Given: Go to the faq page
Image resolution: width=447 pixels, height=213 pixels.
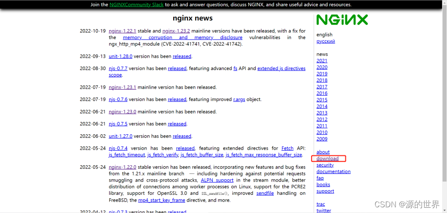Looking at the screenshot, I should 320,178.
